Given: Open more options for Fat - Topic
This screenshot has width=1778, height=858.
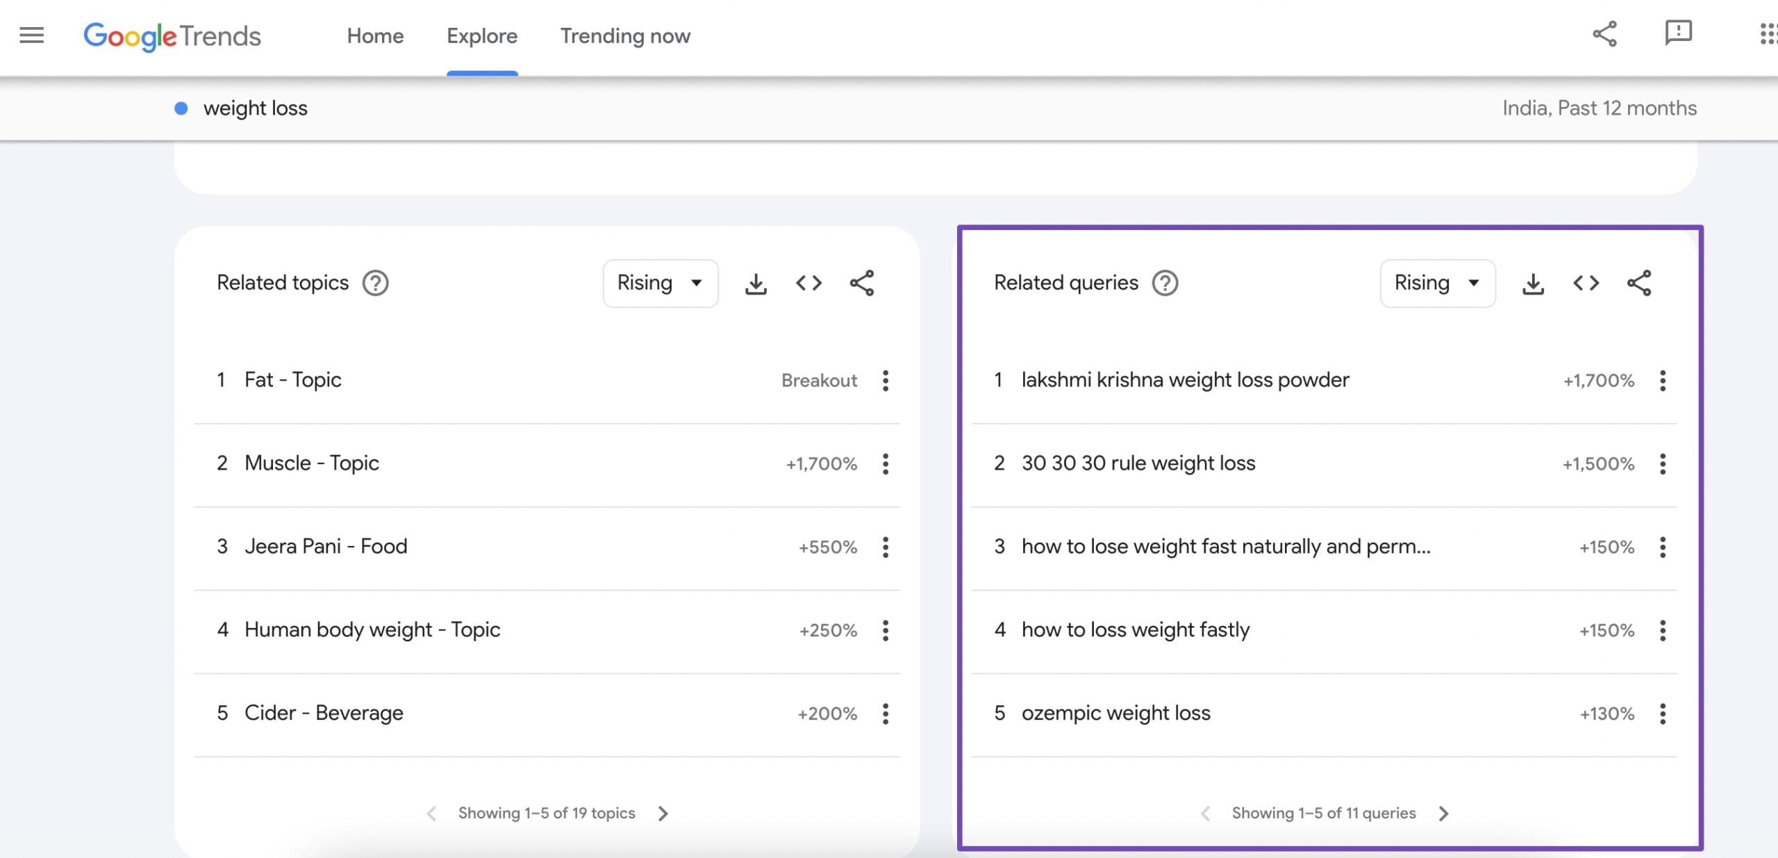Looking at the screenshot, I should pyautogui.click(x=885, y=381).
